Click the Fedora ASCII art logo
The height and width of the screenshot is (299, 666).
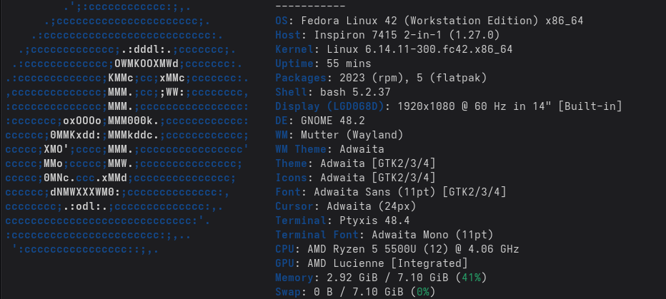(127, 128)
